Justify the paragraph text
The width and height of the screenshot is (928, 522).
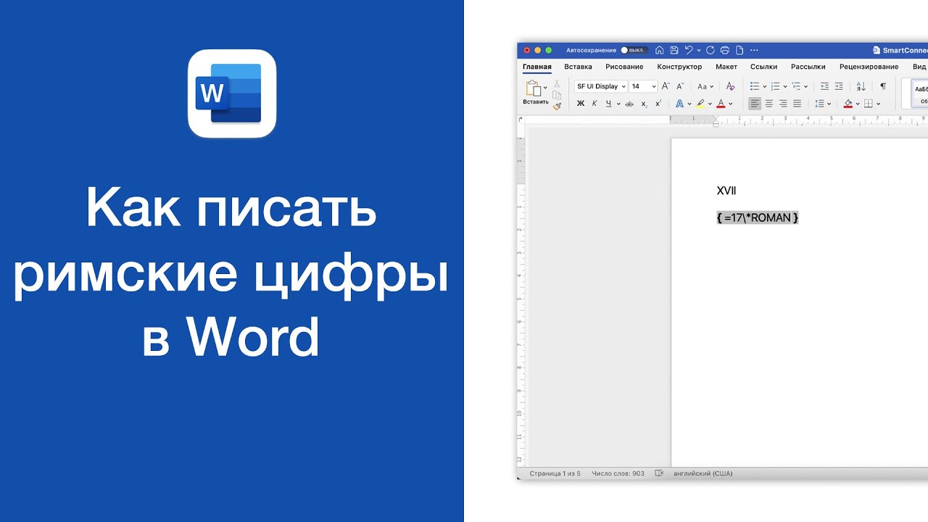pyautogui.click(x=797, y=104)
